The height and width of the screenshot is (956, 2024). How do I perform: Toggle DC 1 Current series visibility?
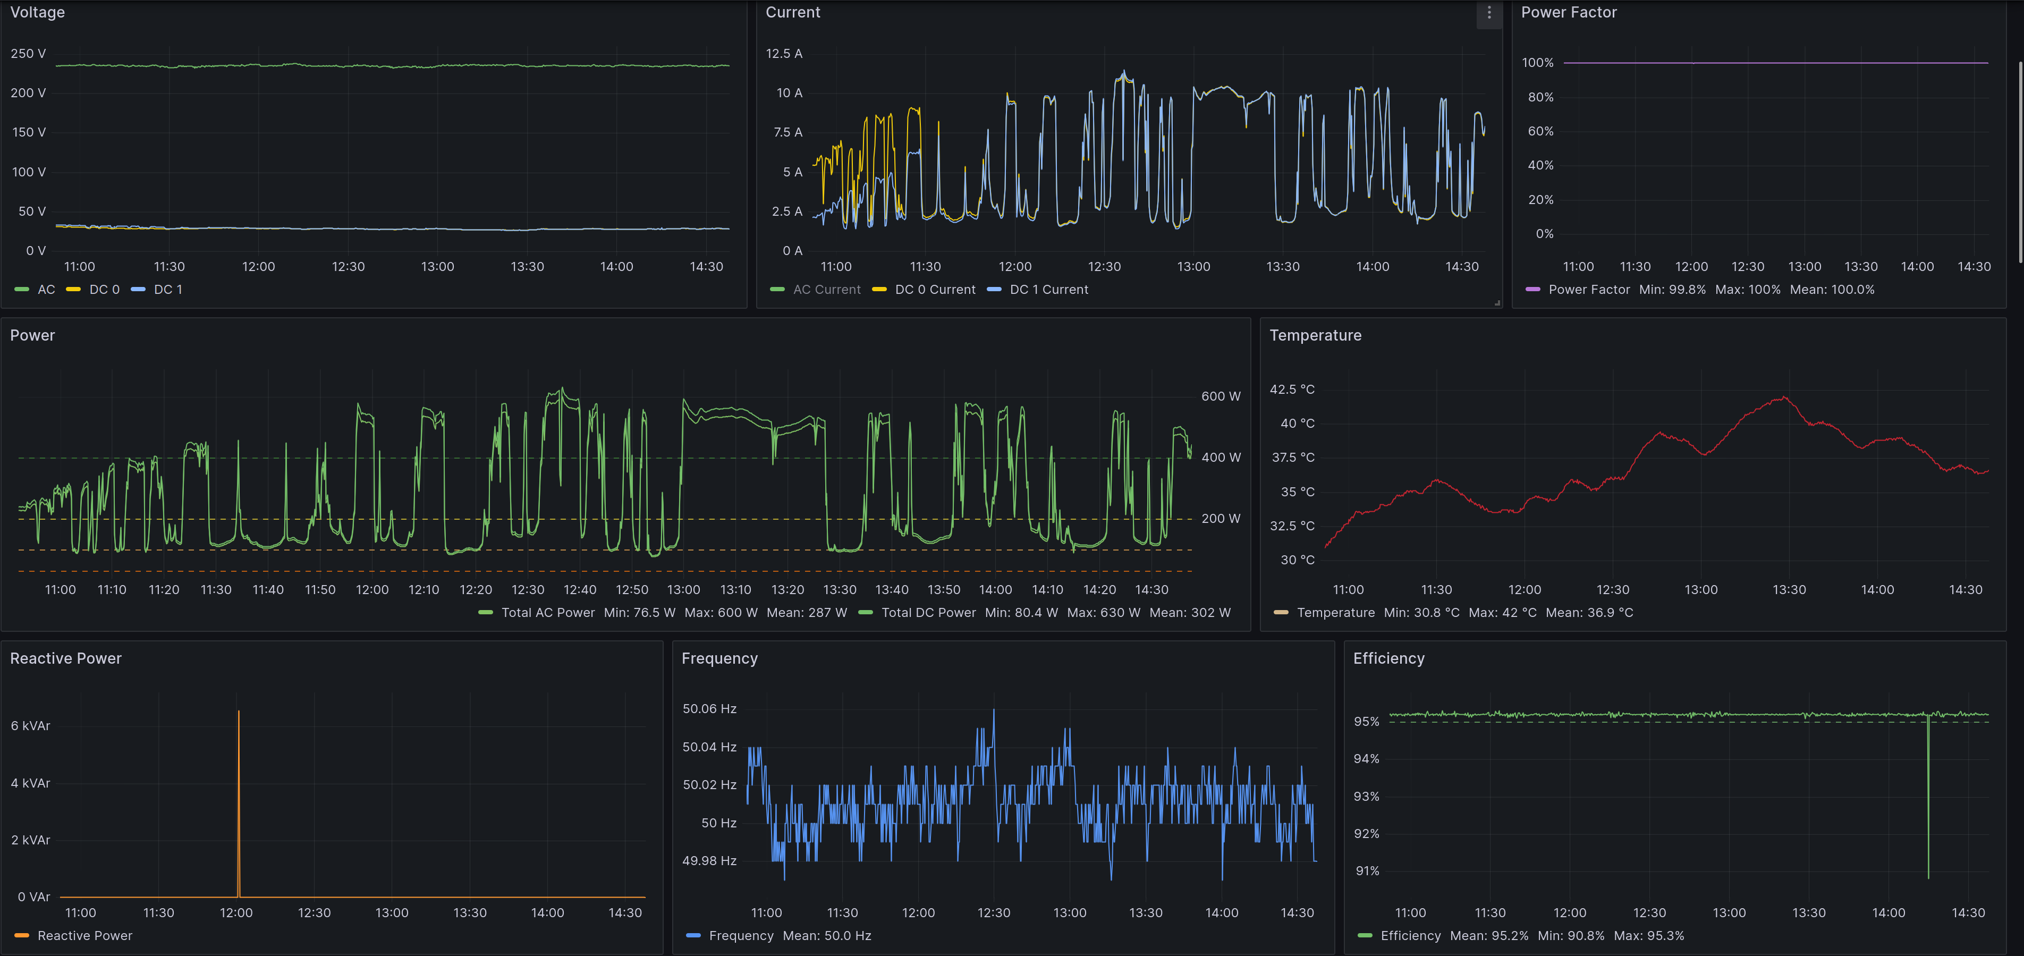click(x=1048, y=290)
